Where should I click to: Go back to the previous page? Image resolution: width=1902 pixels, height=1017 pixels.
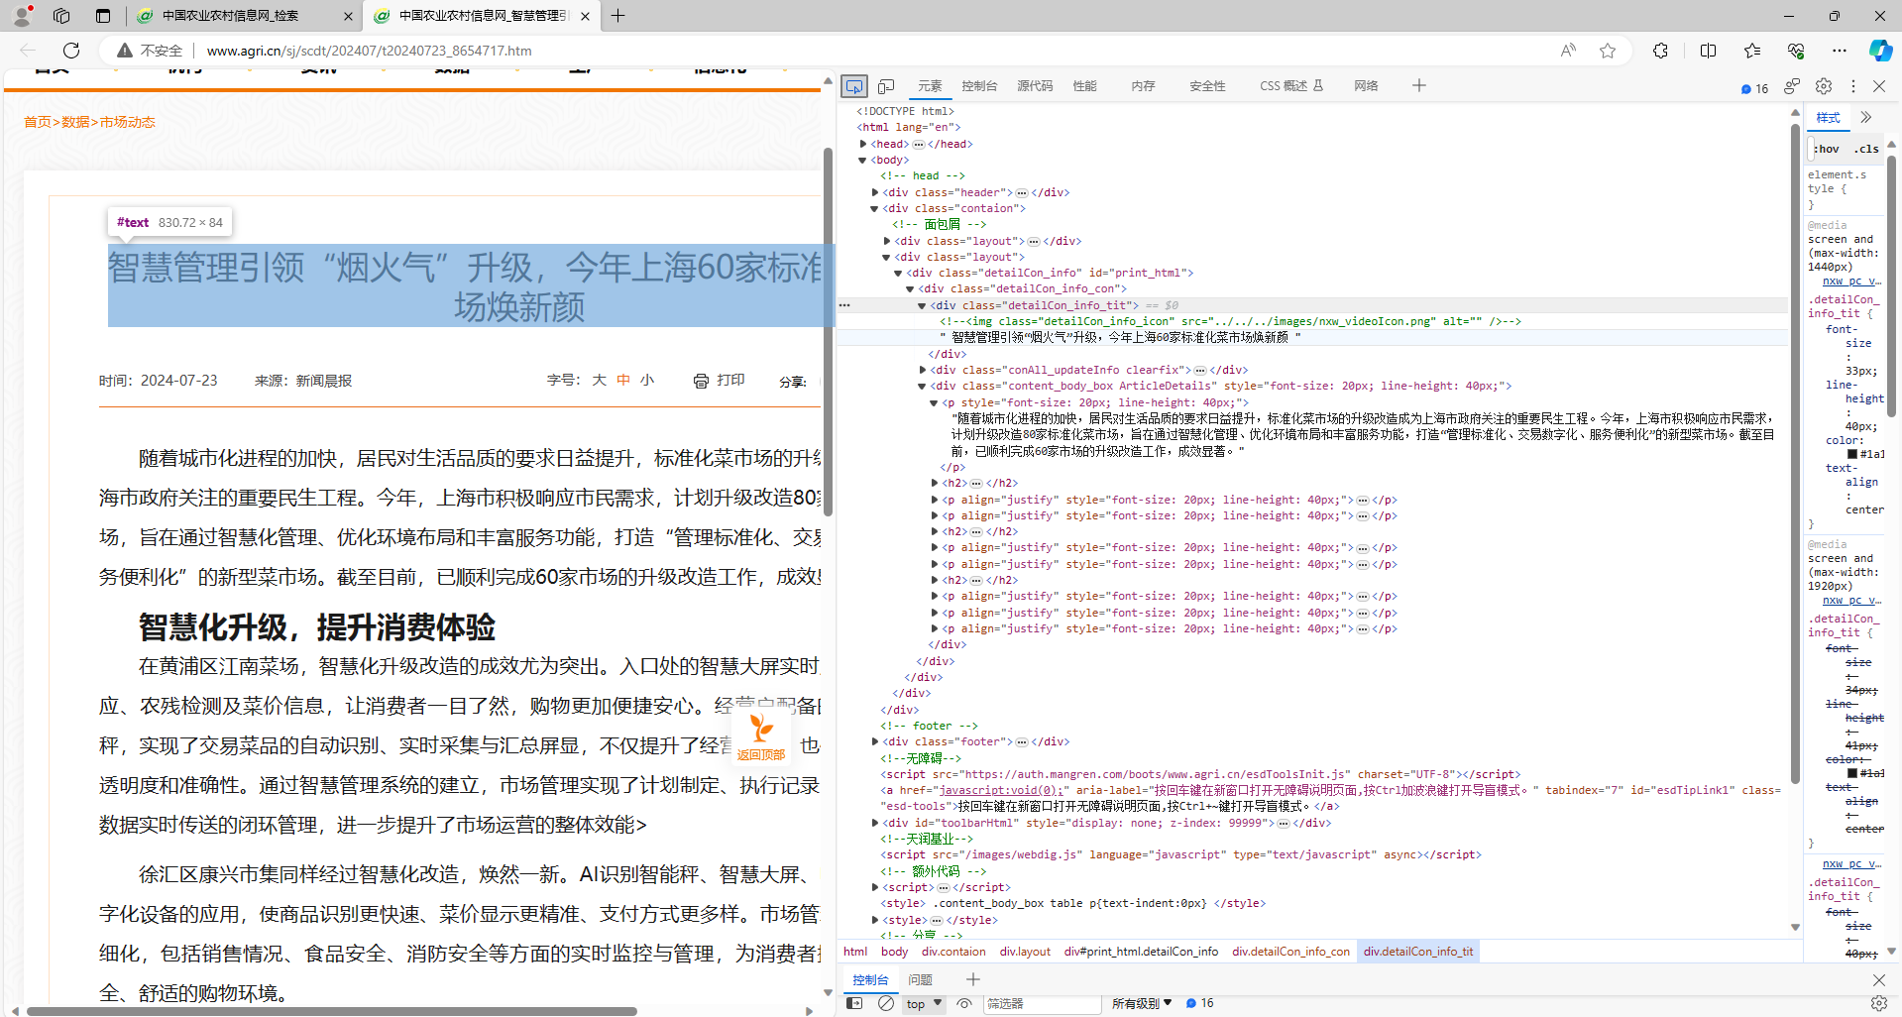pyautogui.click(x=28, y=51)
